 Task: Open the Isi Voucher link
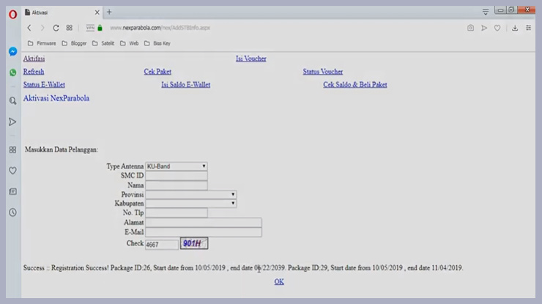click(251, 59)
